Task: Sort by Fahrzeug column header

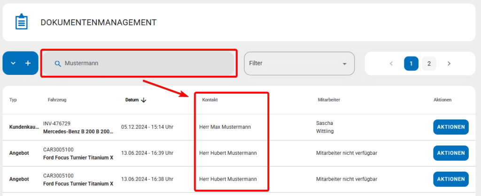Action: 57,100
